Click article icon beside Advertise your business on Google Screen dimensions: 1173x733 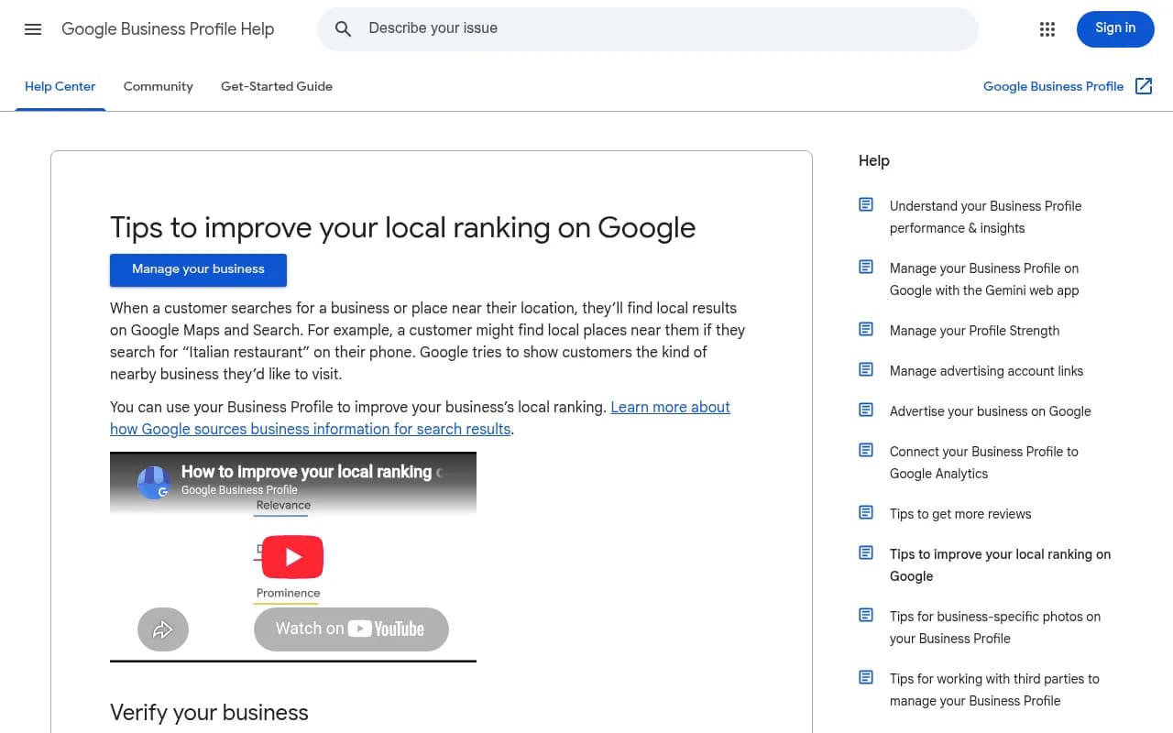point(866,410)
